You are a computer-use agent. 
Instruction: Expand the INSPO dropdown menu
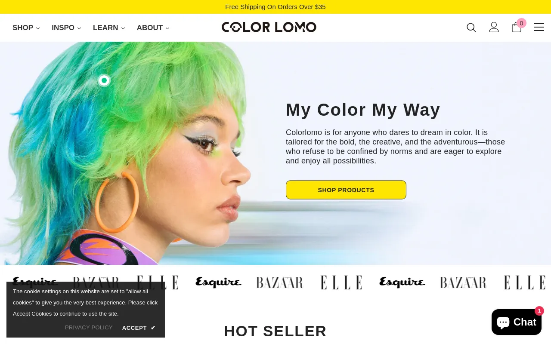[x=66, y=28]
